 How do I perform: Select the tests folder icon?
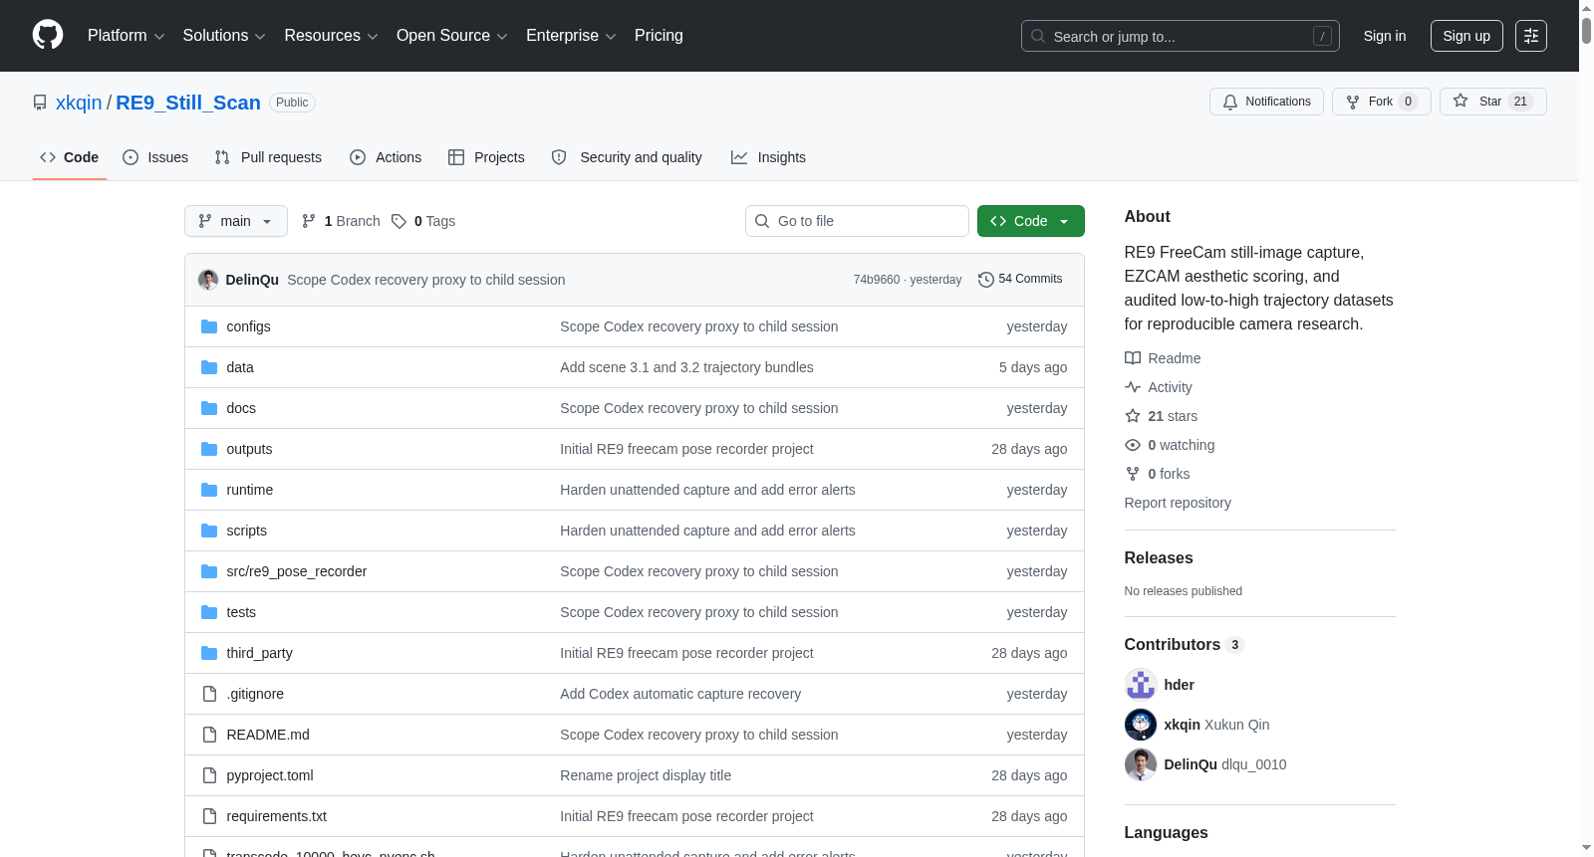click(x=209, y=612)
